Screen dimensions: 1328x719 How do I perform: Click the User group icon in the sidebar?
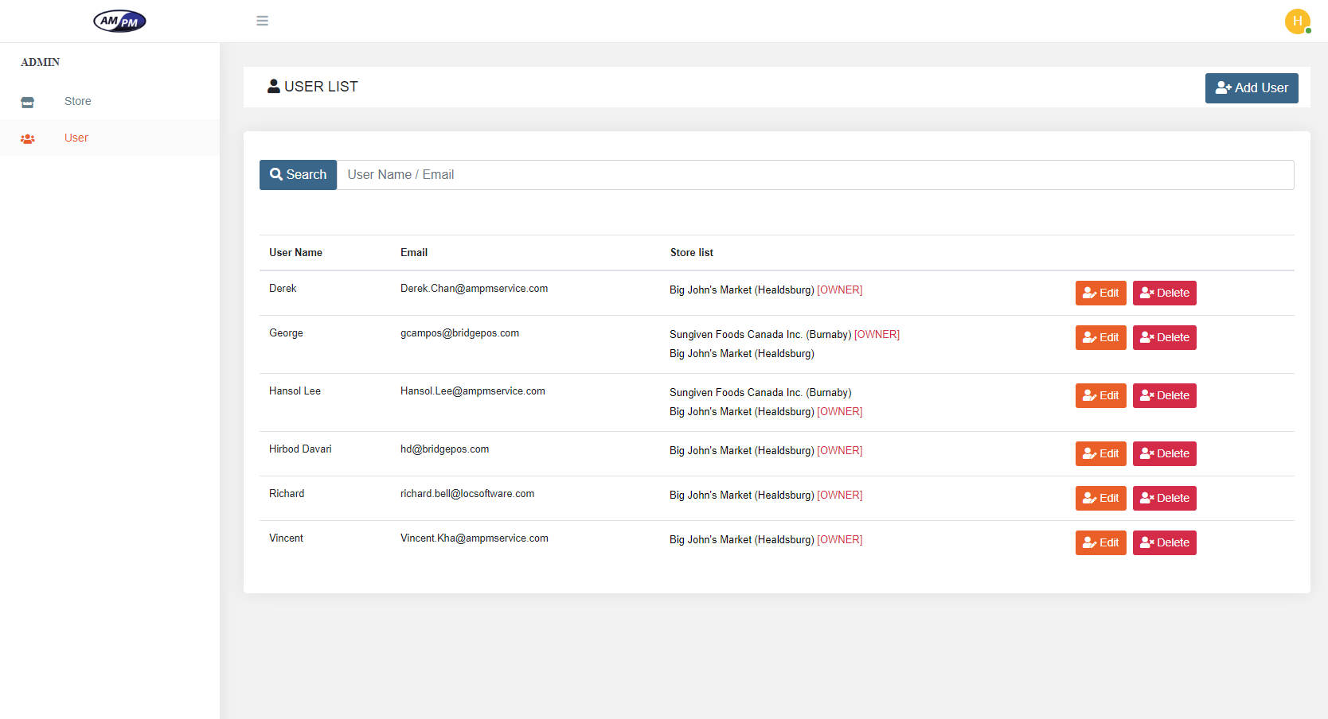coord(28,138)
